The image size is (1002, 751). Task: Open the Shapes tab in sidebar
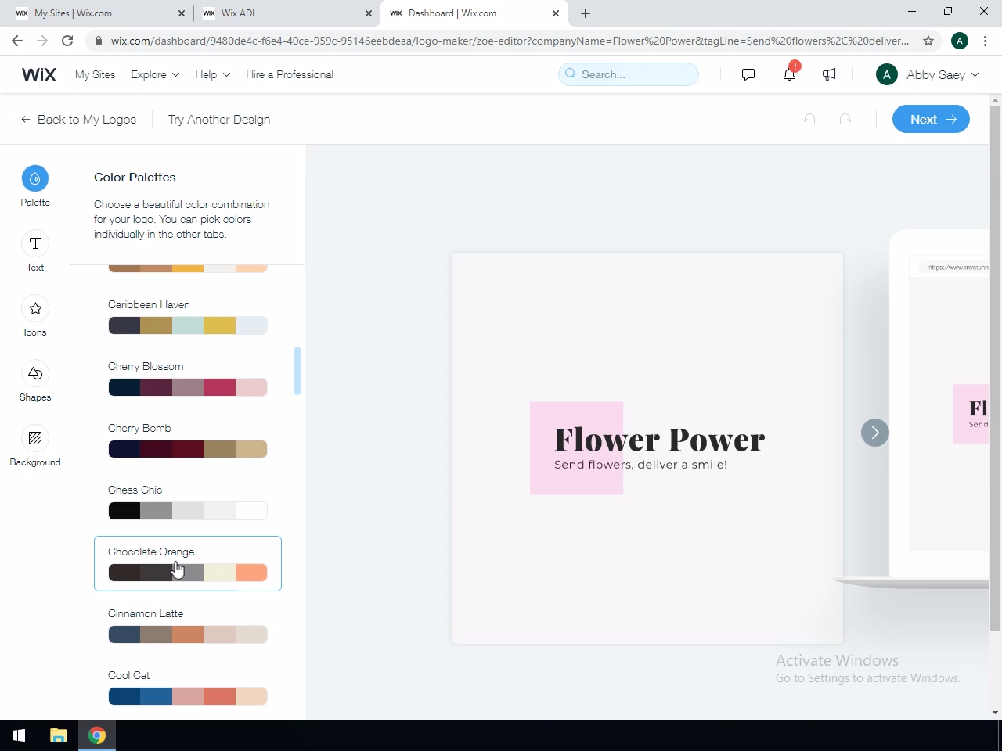click(35, 381)
